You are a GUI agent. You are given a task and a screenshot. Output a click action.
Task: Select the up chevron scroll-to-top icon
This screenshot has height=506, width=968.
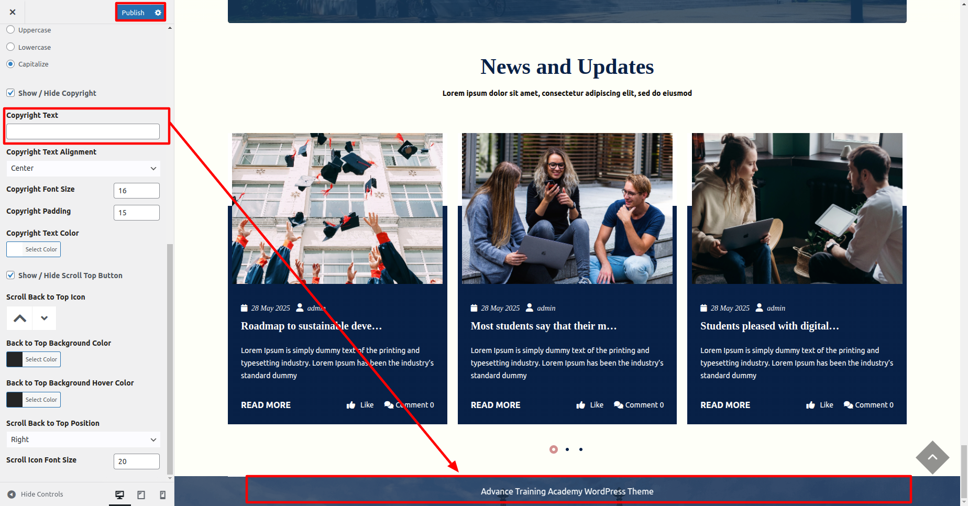click(20, 318)
